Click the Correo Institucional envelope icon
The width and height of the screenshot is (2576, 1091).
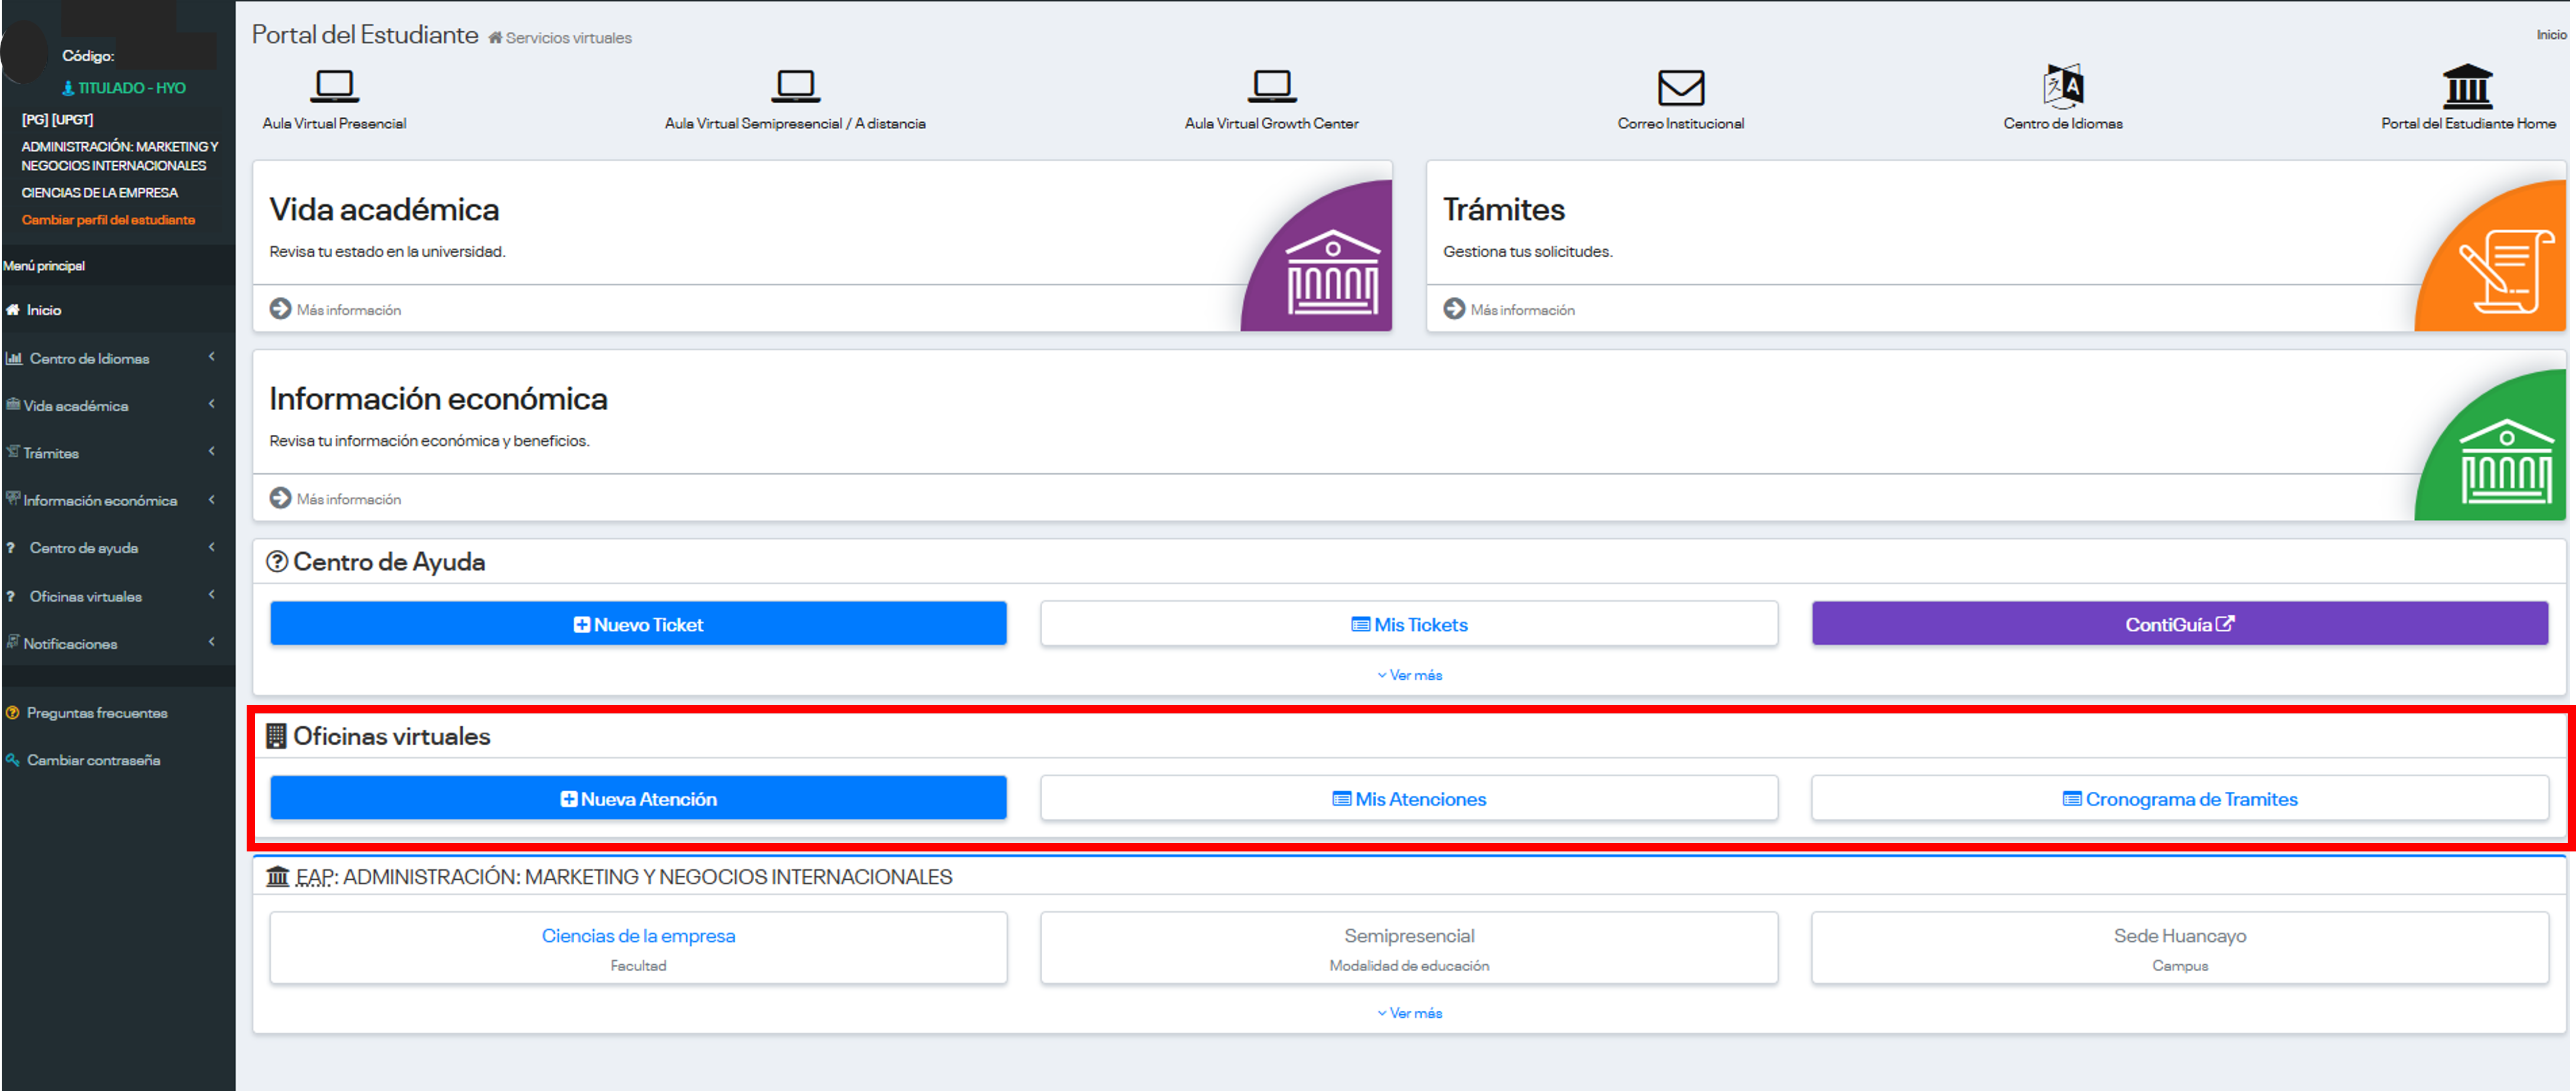point(1680,87)
